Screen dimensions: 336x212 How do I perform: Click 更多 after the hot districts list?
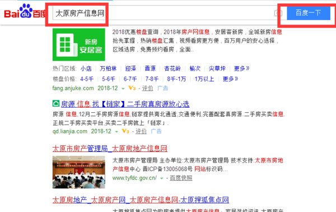click(241, 68)
